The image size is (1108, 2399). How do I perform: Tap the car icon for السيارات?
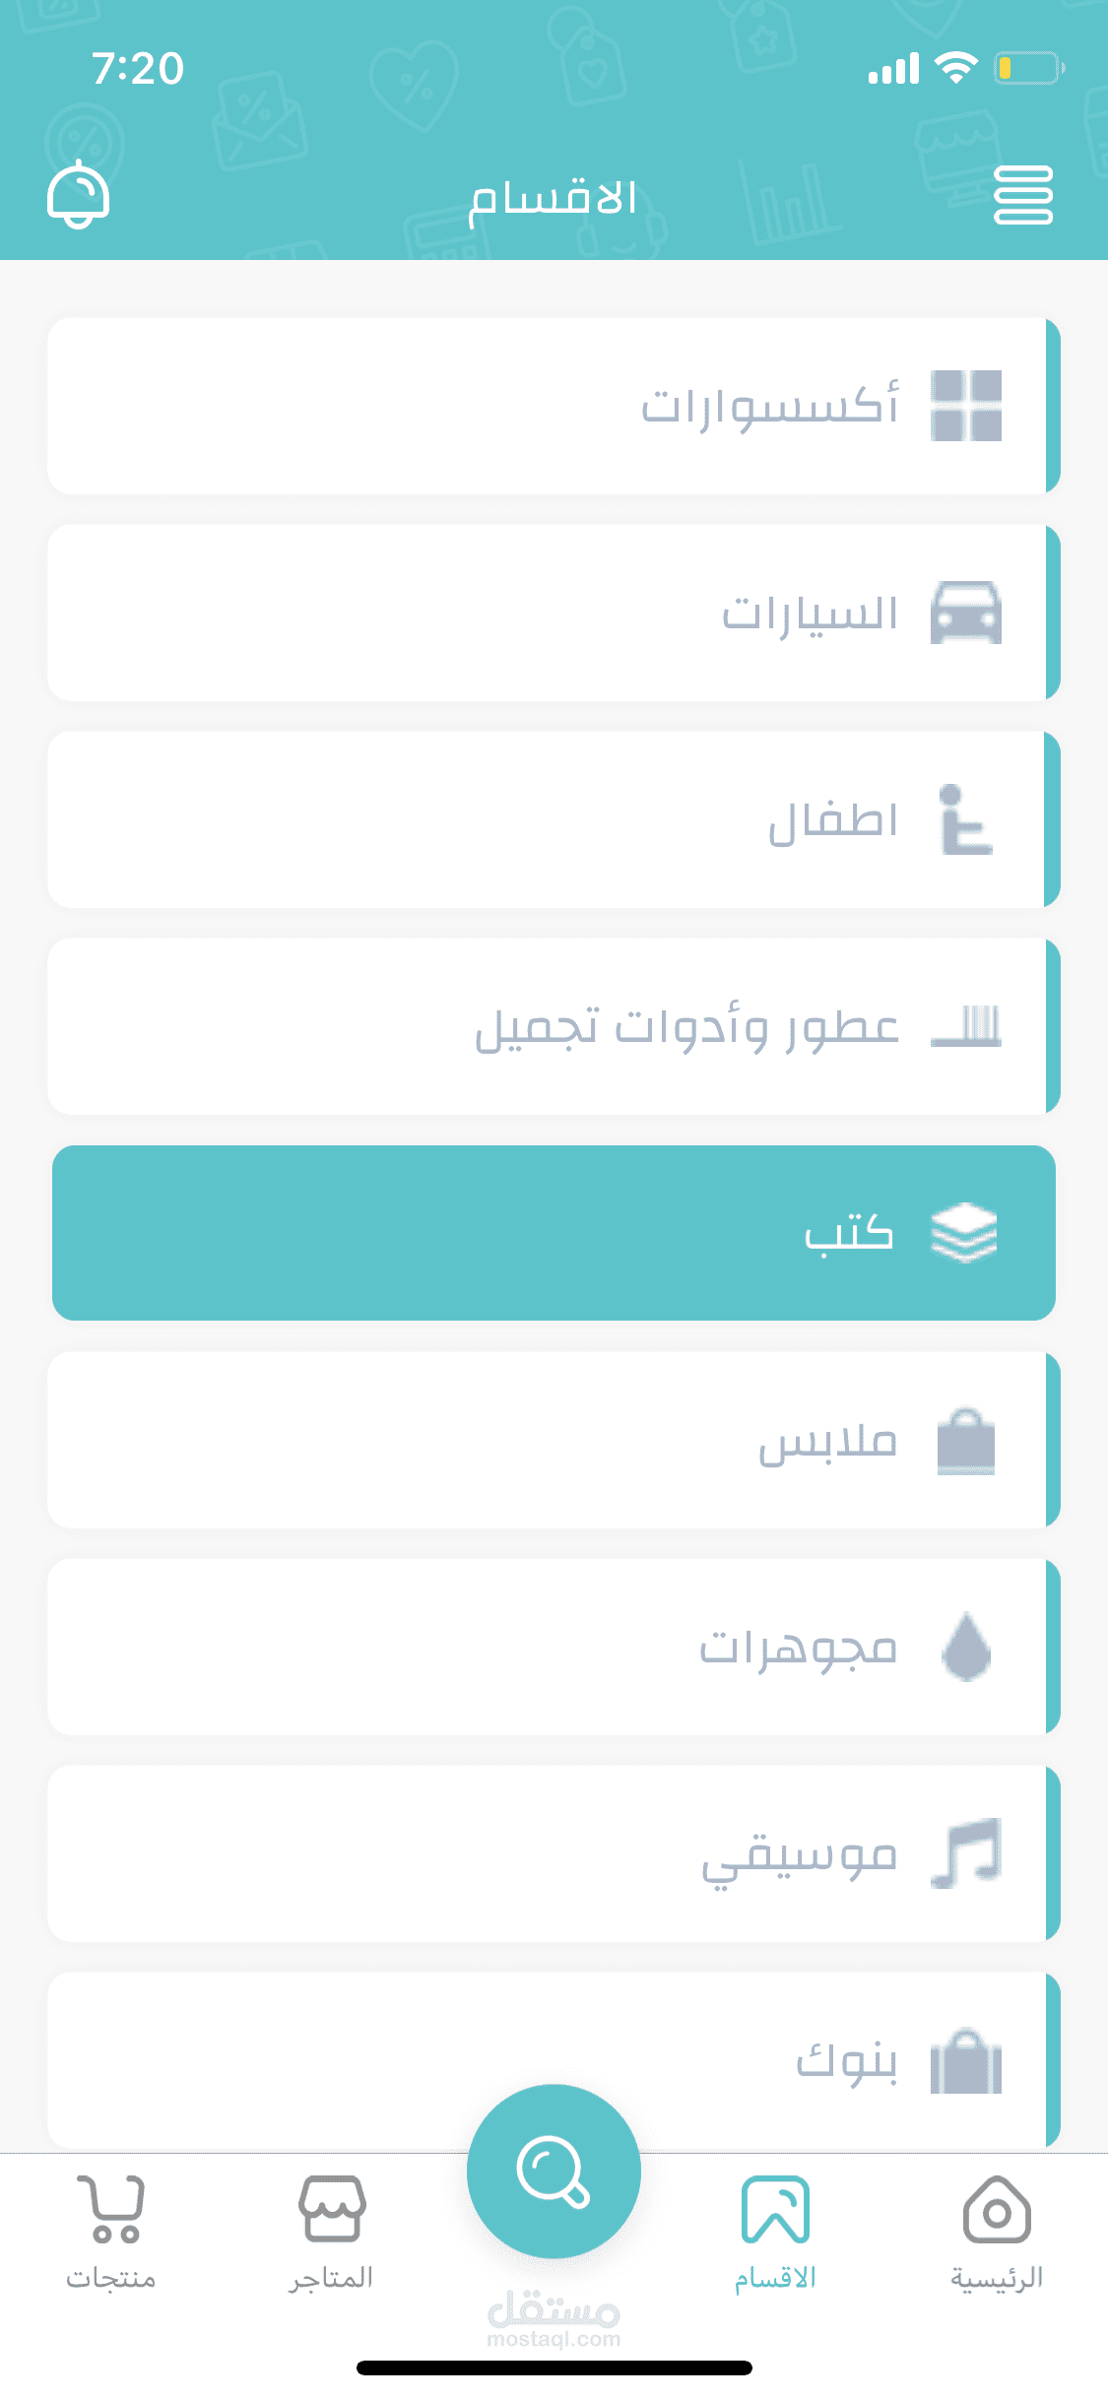tap(966, 613)
